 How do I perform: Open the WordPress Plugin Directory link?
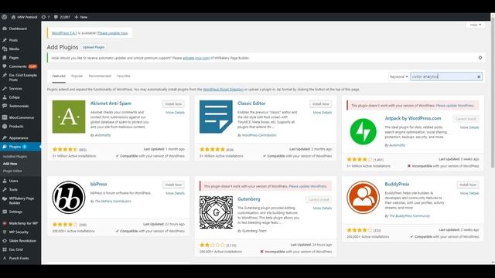click(223, 90)
